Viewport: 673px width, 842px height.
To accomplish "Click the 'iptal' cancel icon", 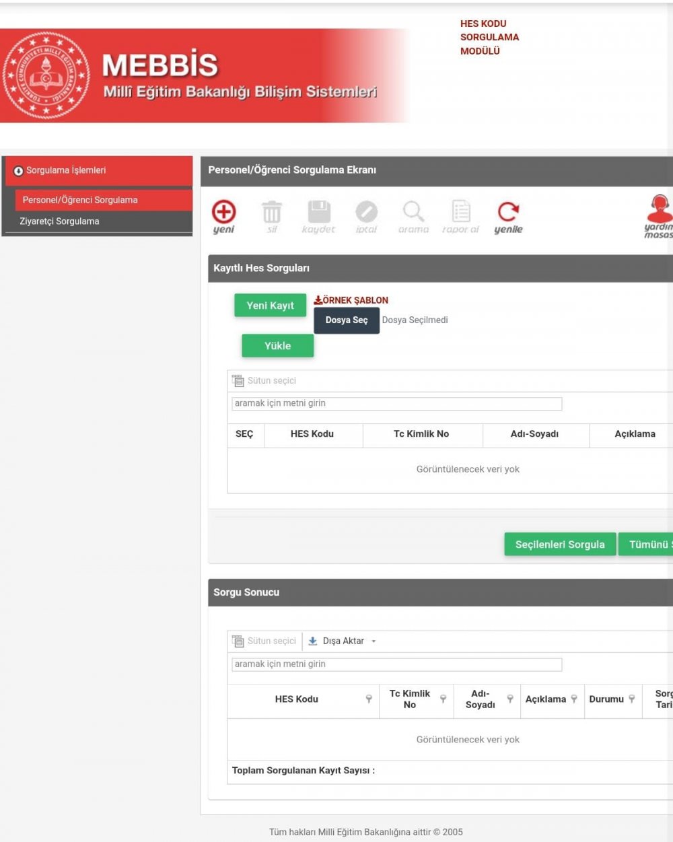I will [366, 213].
